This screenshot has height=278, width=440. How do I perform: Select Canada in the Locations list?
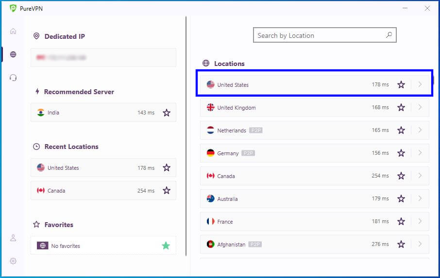pyautogui.click(x=315, y=176)
